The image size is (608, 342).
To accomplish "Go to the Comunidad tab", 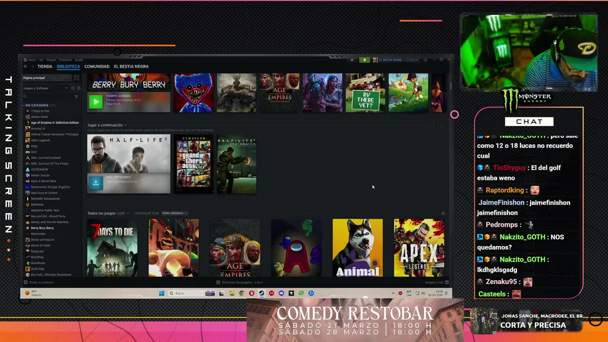I will point(97,66).
